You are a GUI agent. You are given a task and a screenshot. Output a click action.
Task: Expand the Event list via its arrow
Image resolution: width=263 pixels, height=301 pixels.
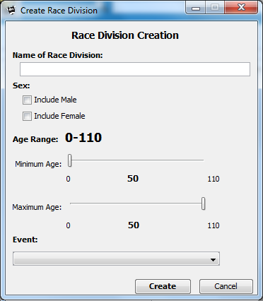click(213, 260)
